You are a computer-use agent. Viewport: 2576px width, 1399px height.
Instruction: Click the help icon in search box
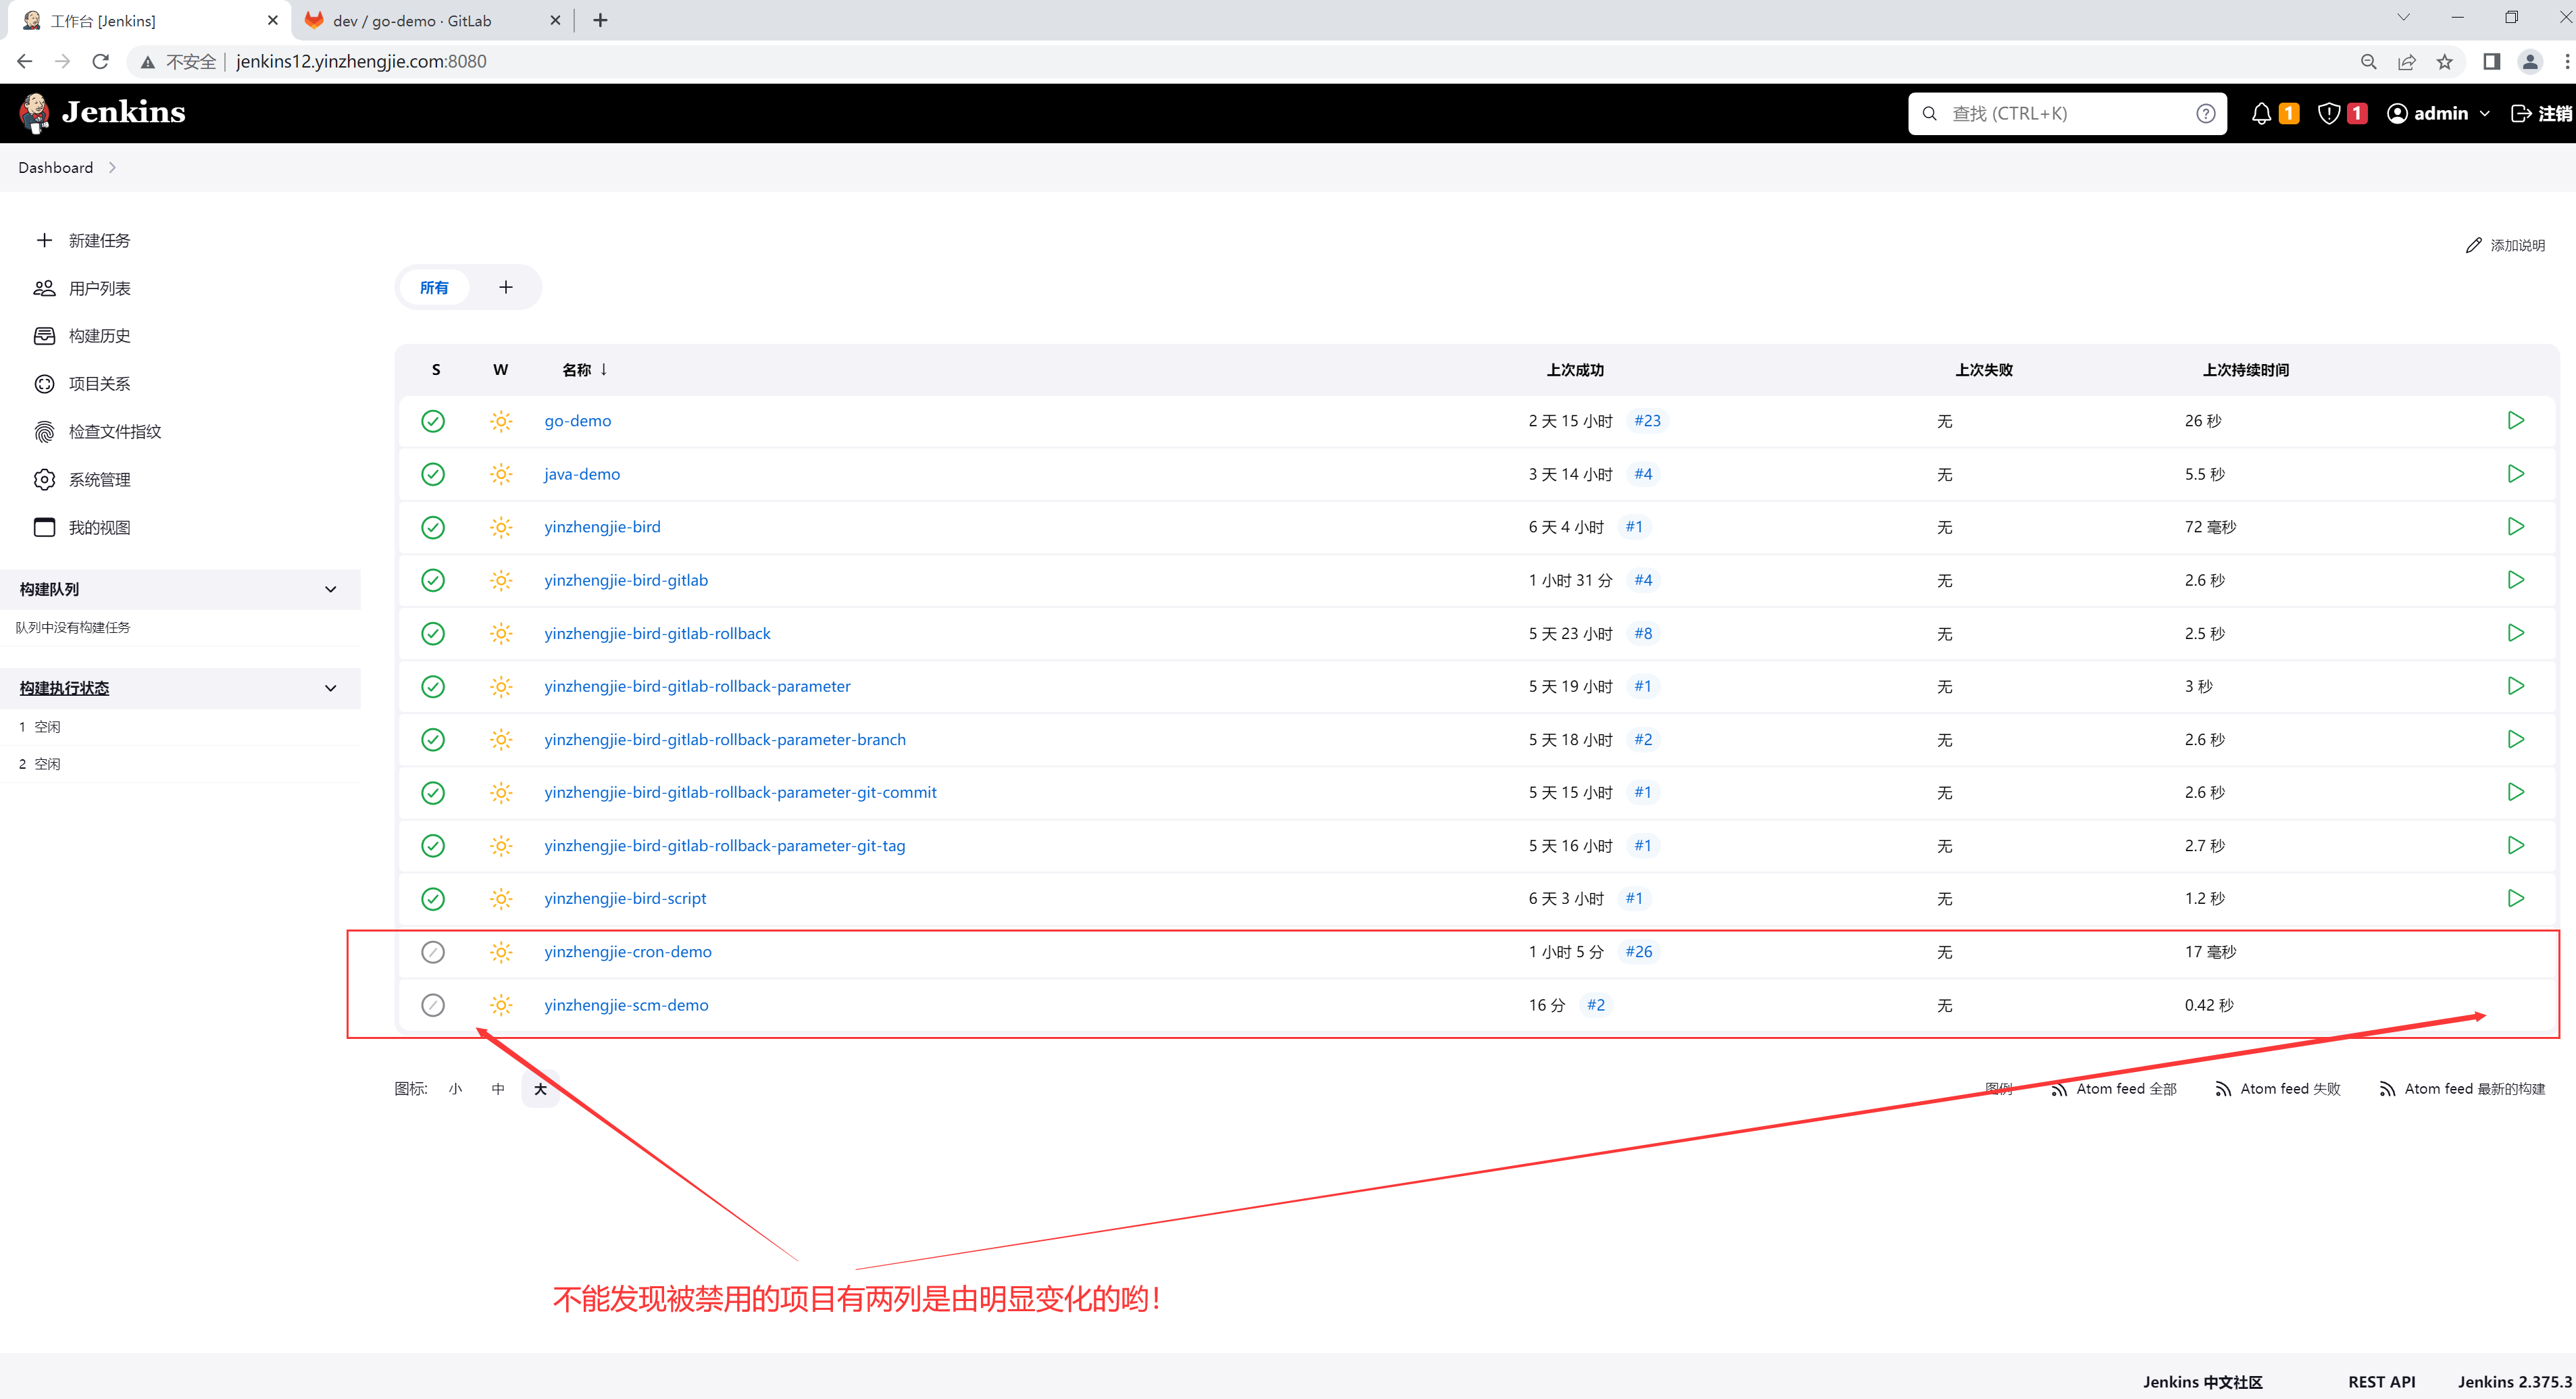[x=2205, y=113]
